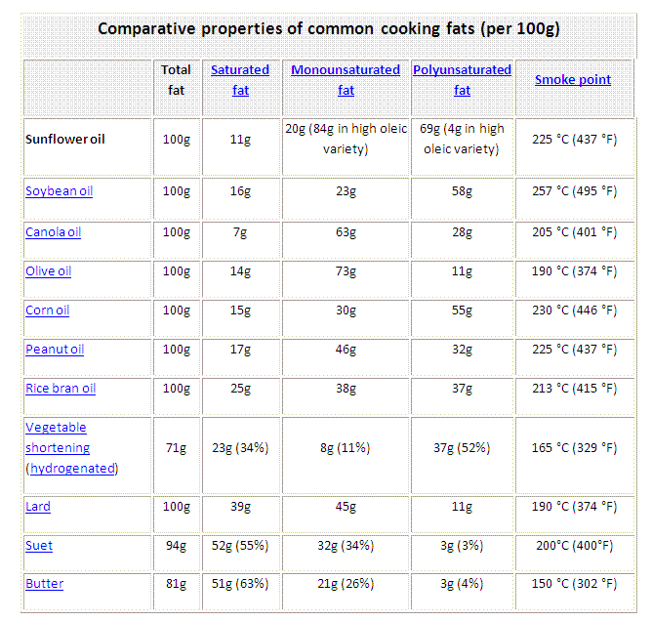
Task: Follow the Suet link
Action: pos(39,545)
